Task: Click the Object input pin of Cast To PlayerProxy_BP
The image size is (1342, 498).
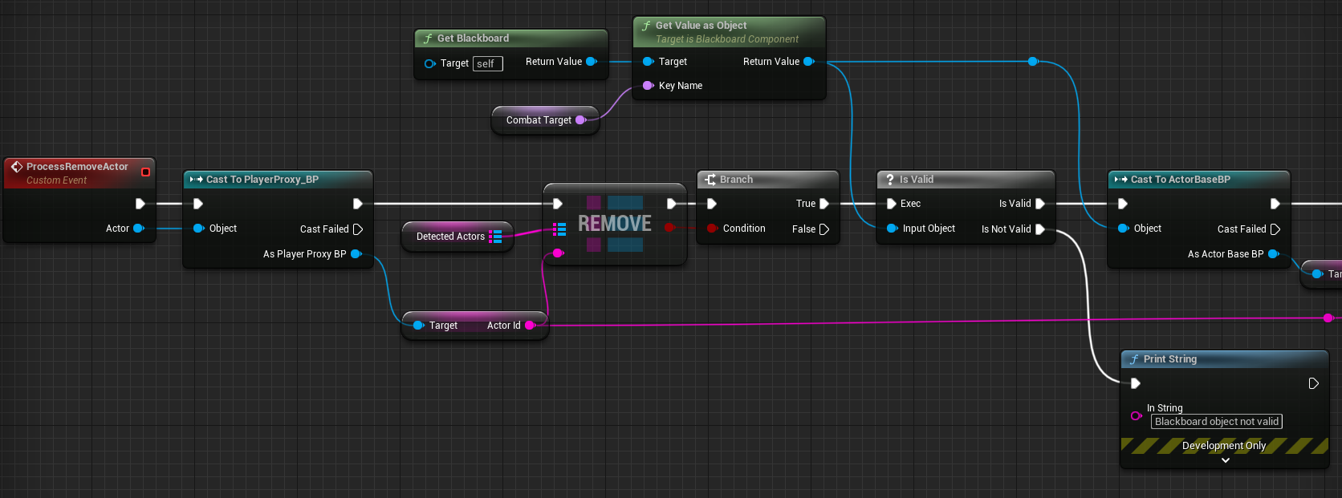Action: 198,229
